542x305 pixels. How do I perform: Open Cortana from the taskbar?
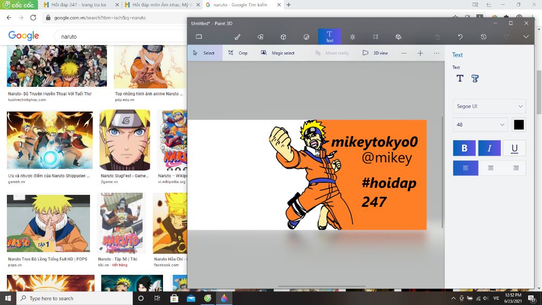click(141, 298)
